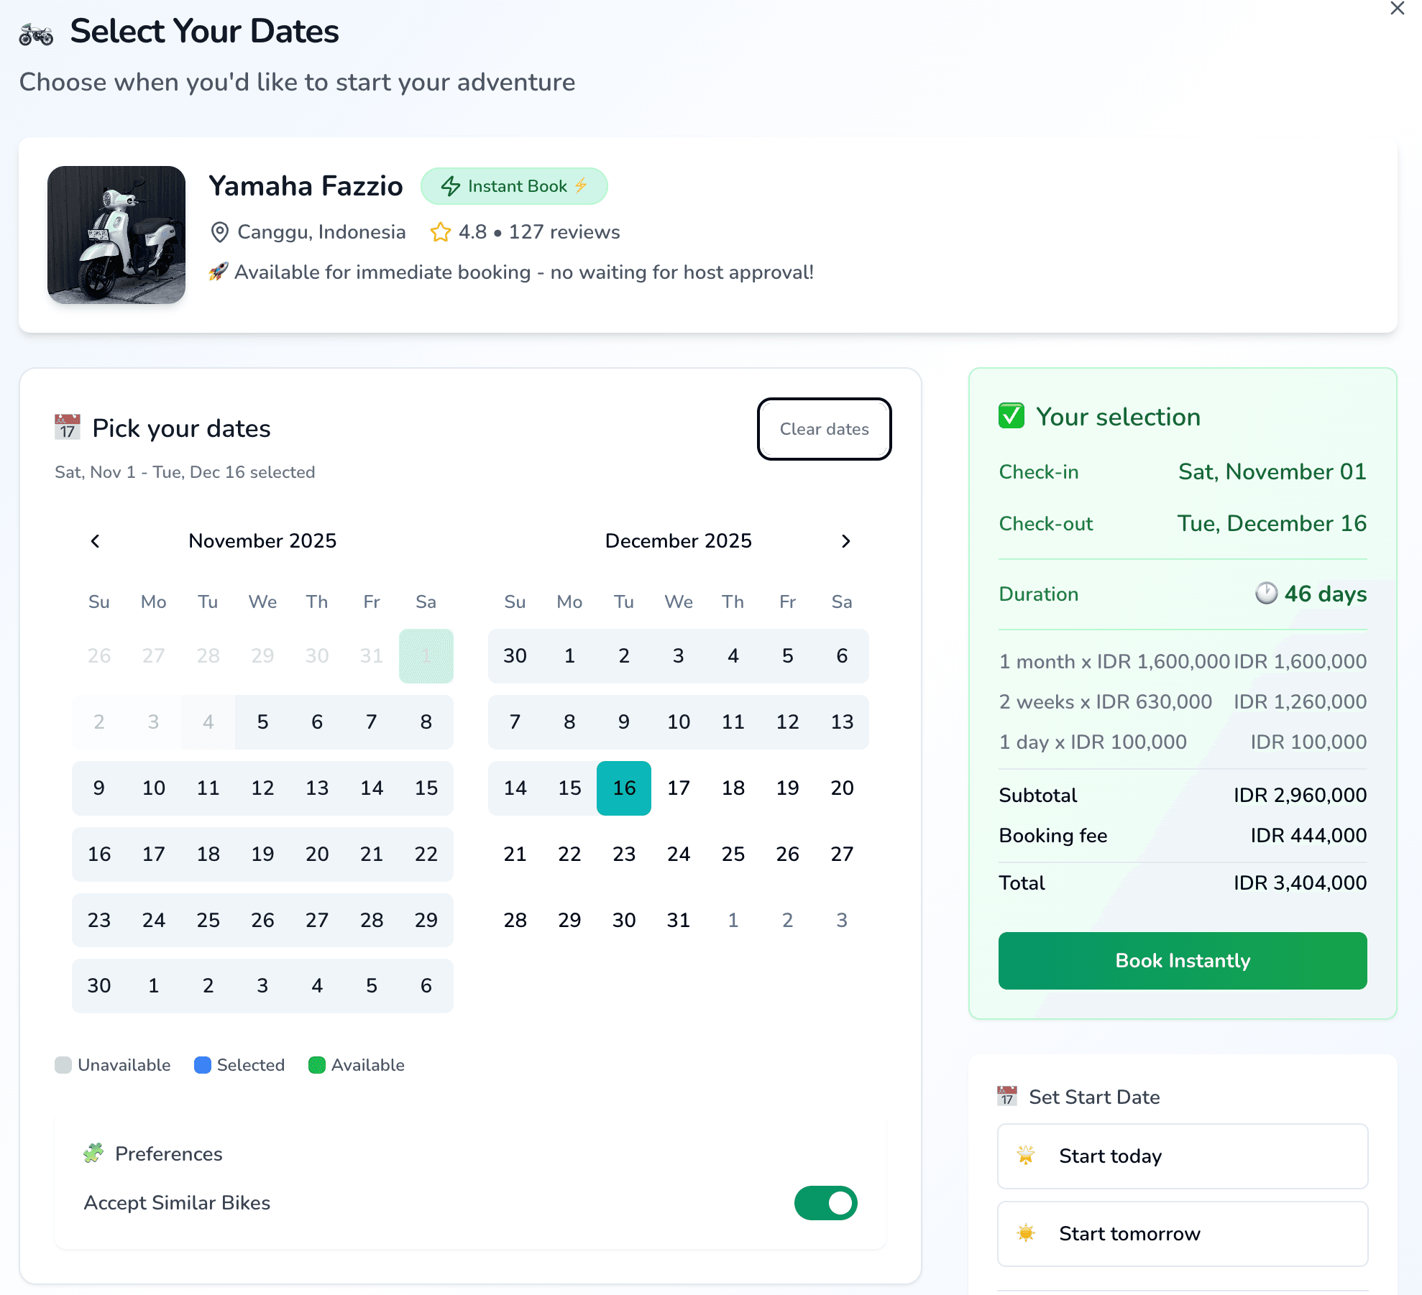The width and height of the screenshot is (1422, 1295).
Task: Go to previous month with left chevron
Action: 95,541
